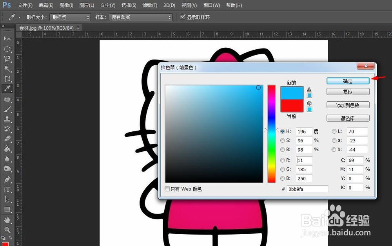This screenshot has height=246, width=392.
Task: Open the 文件(F) menu
Action: point(25,5)
